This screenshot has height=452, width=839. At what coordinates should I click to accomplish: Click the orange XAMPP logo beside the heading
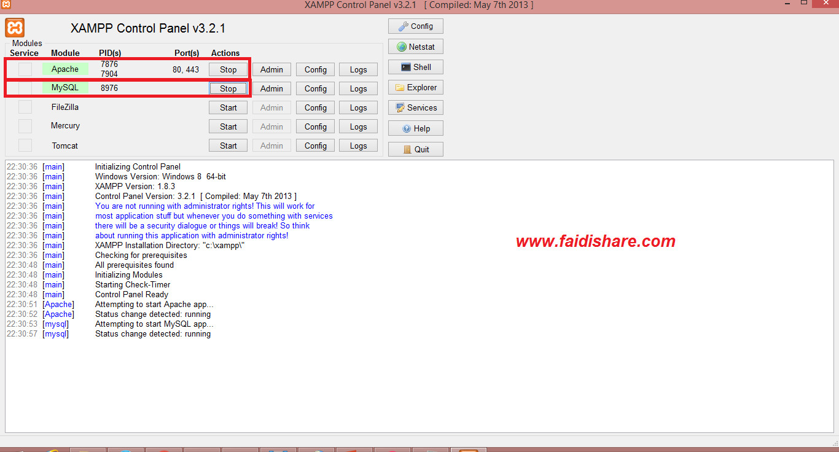click(15, 28)
